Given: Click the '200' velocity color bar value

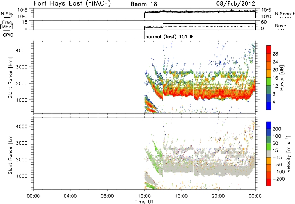Looking at the screenshot, I should click(277, 129).
